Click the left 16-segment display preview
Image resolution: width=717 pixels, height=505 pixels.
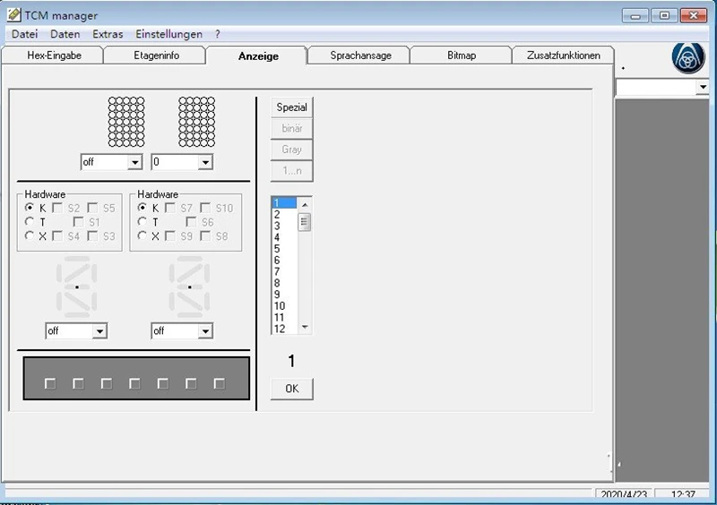pos(77,287)
